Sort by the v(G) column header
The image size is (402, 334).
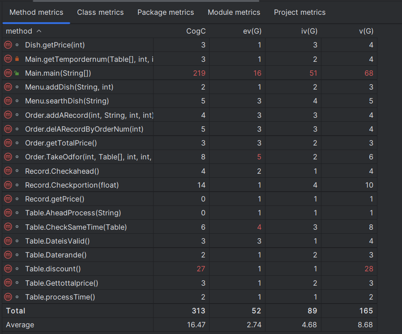pyautogui.click(x=366, y=31)
